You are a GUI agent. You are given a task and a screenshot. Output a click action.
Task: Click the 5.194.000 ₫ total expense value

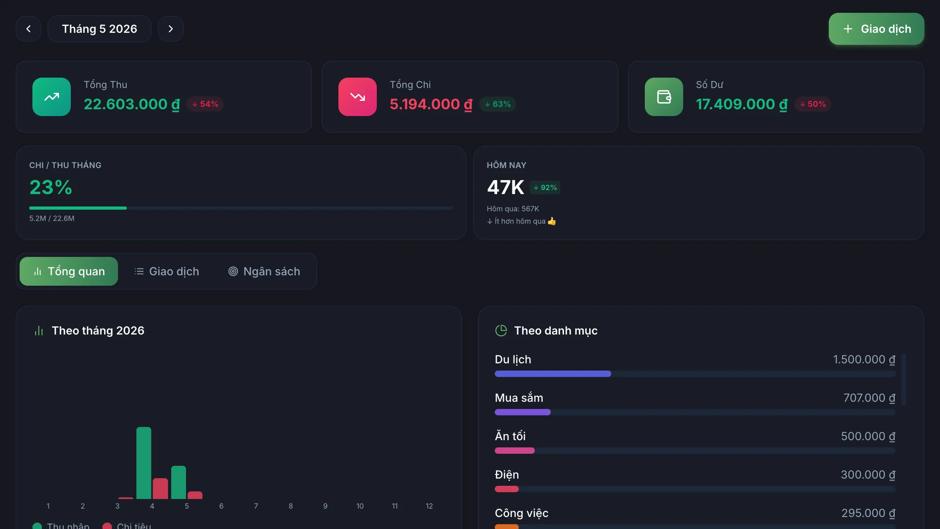(431, 104)
